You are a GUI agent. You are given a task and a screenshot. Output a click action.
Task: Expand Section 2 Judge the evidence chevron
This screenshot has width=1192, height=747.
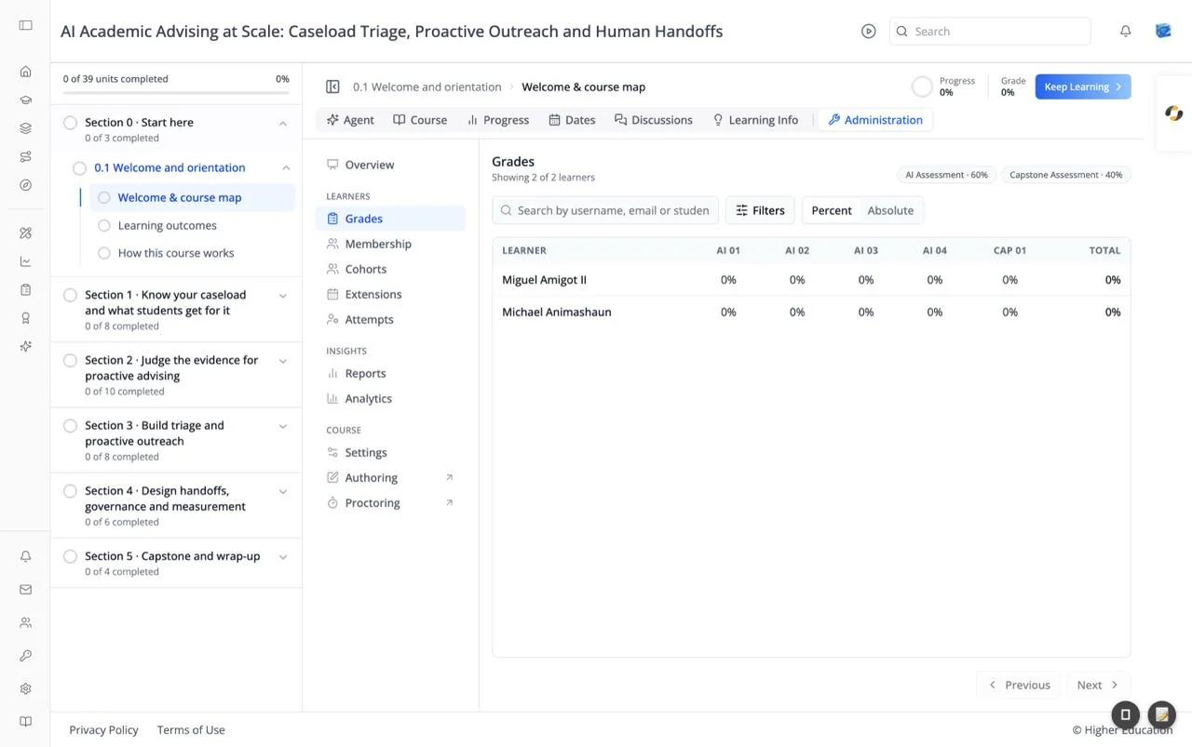[283, 361]
